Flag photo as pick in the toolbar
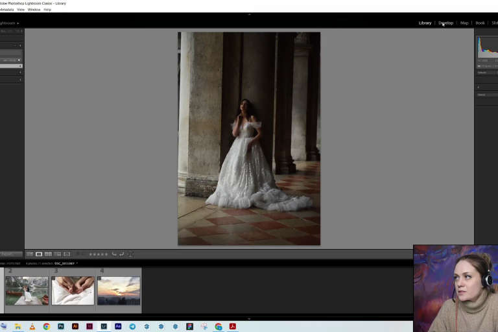This screenshot has width=498, height=332. pos(78,254)
